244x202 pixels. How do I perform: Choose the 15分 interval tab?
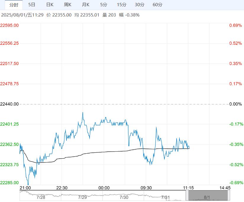click(121, 5)
